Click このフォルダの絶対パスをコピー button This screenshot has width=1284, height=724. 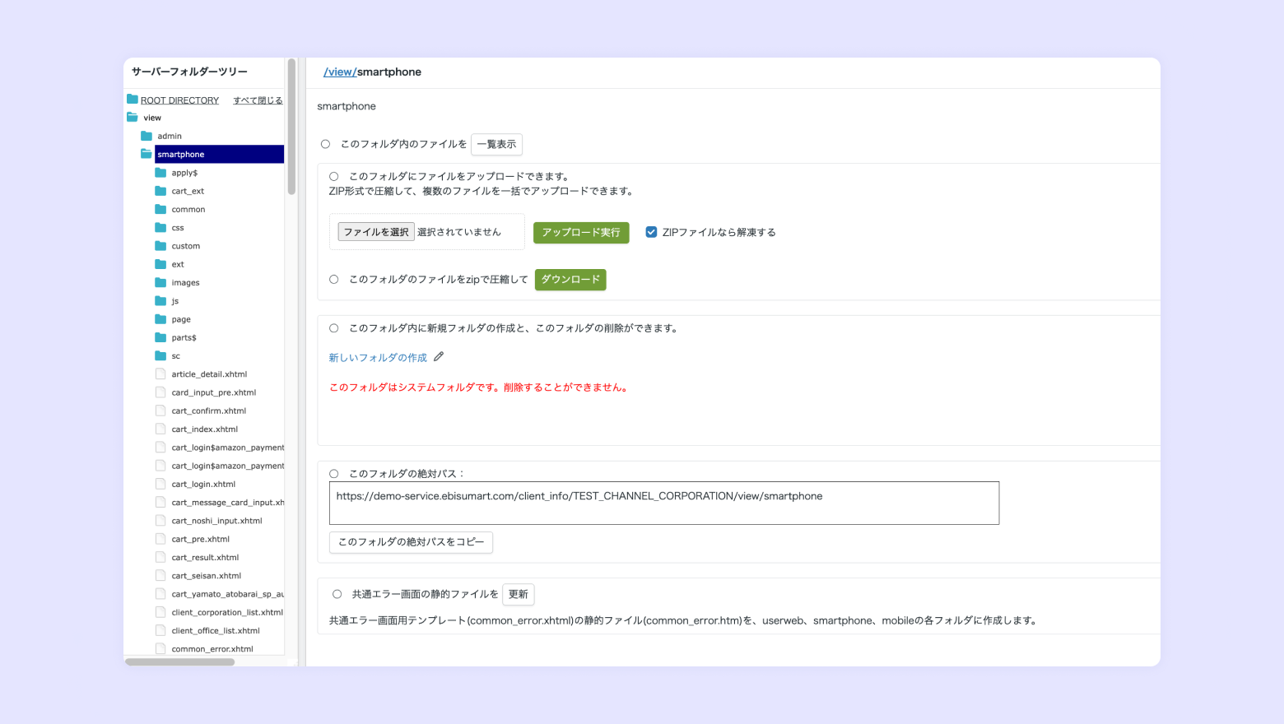click(x=411, y=542)
